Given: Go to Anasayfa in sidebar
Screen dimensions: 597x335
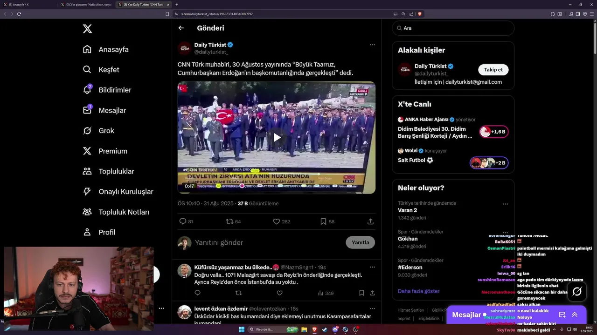Looking at the screenshot, I should pos(106,49).
